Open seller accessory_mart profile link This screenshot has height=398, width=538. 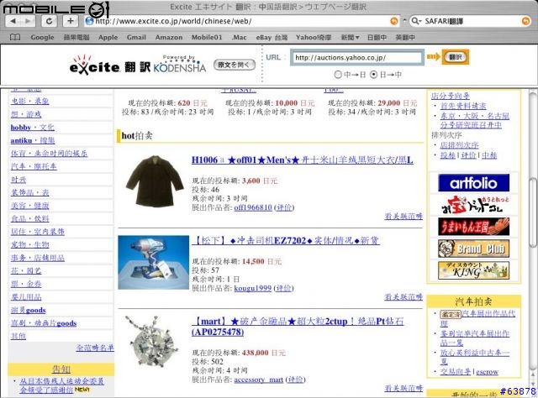(259, 380)
